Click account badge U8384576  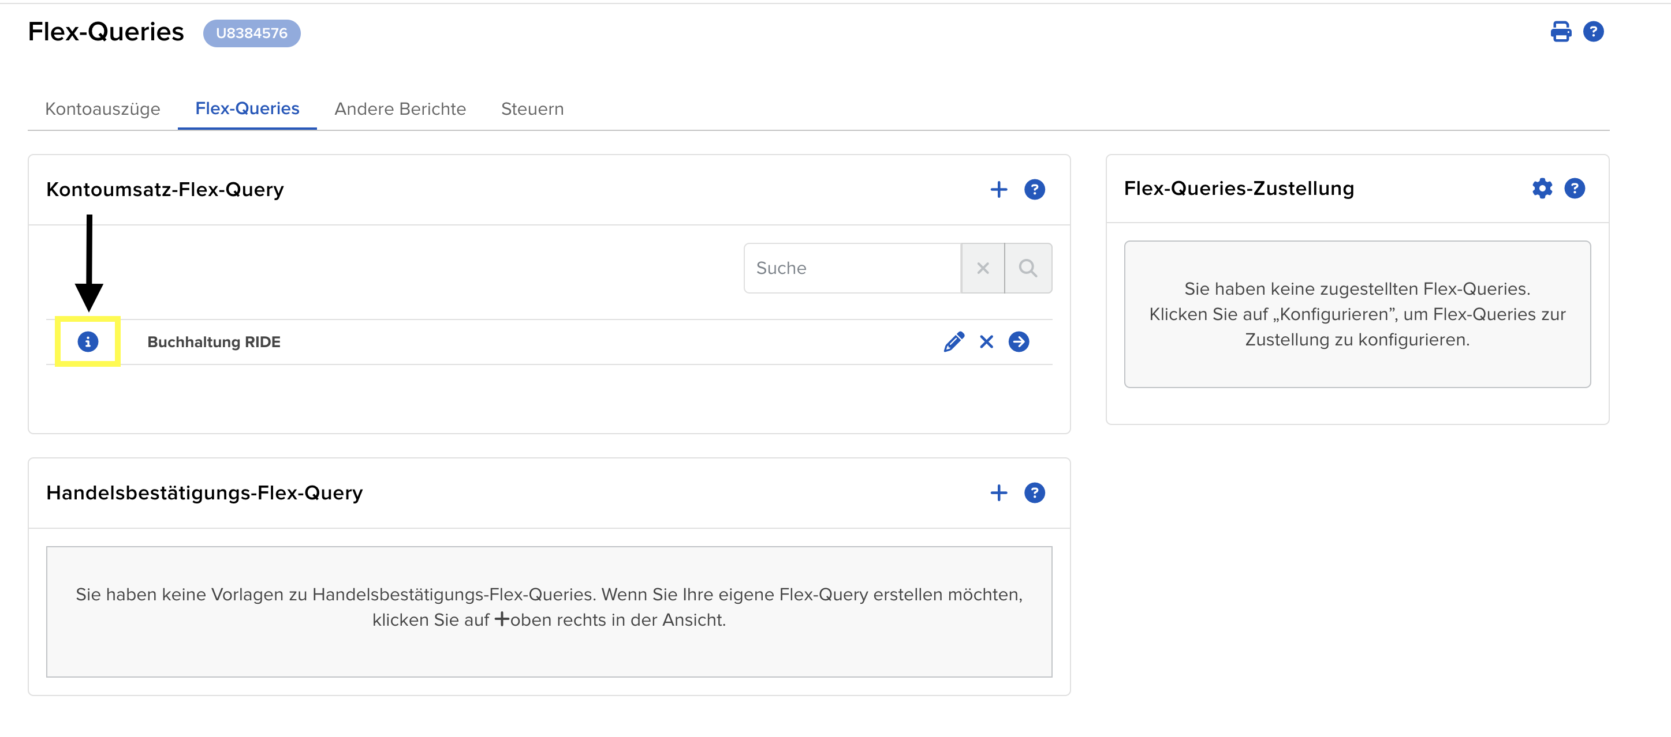(x=252, y=33)
